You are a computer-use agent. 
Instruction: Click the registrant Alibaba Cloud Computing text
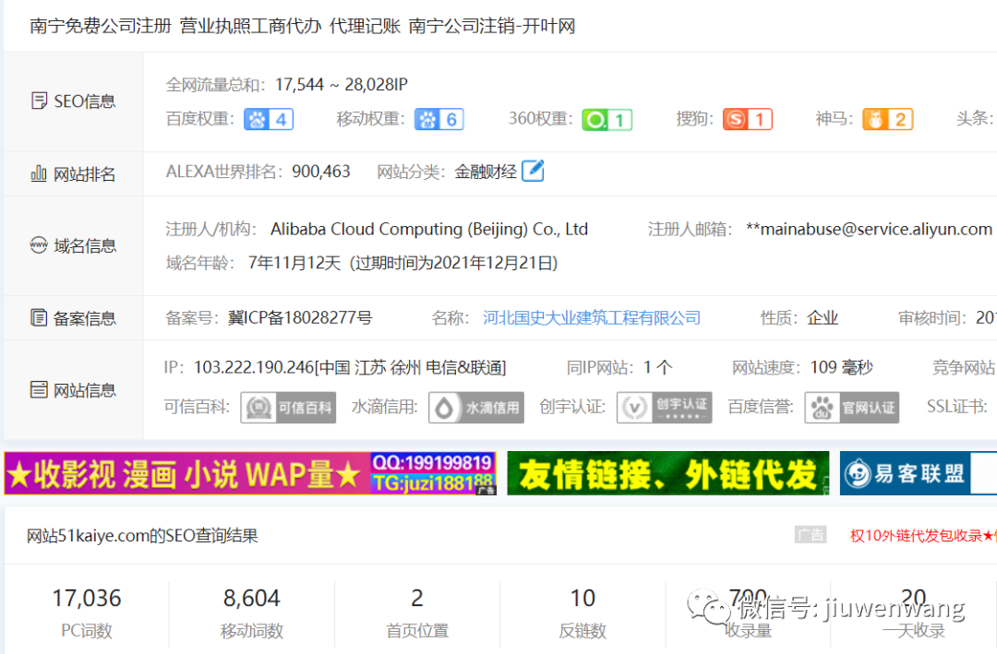coord(429,229)
